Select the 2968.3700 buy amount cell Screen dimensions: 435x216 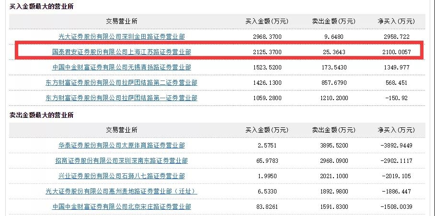click(267, 36)
